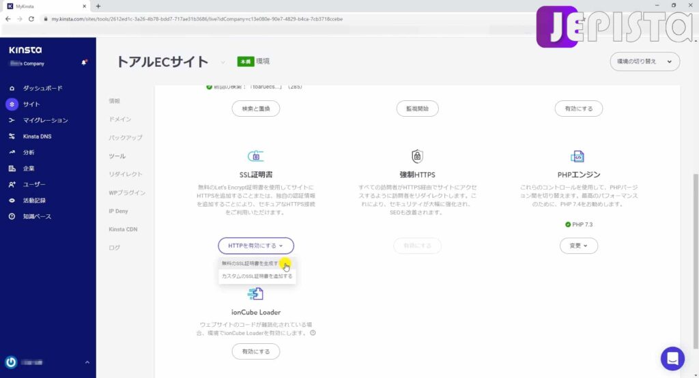Select the ツール tab

click(117, 156)
